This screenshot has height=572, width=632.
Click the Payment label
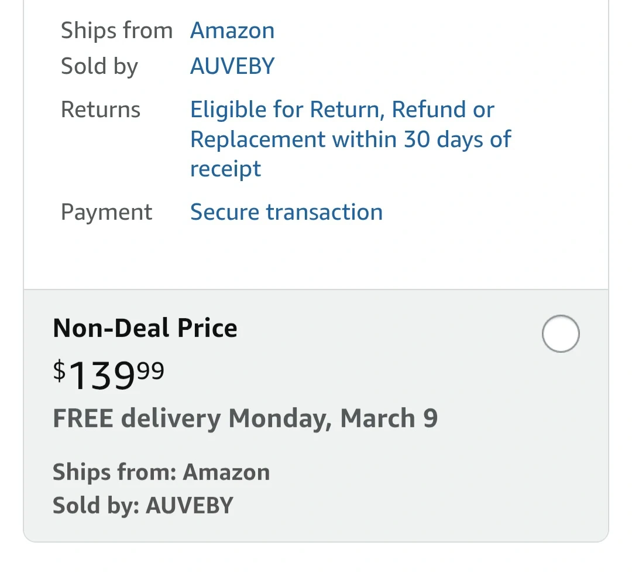click(x=107, y=212)
